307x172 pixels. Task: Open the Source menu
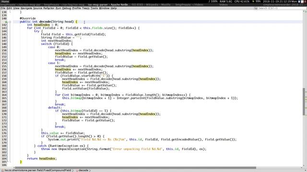37,8
